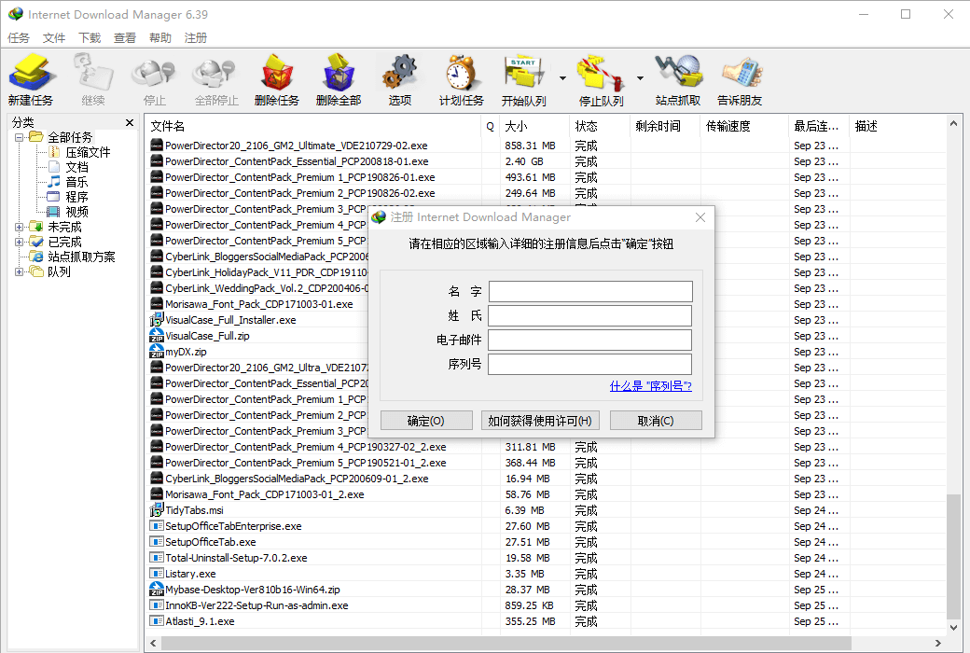The width and height of the screenshot is (970, 653).
Task: Select the 文档 category
Action: [x=76, y=167]
